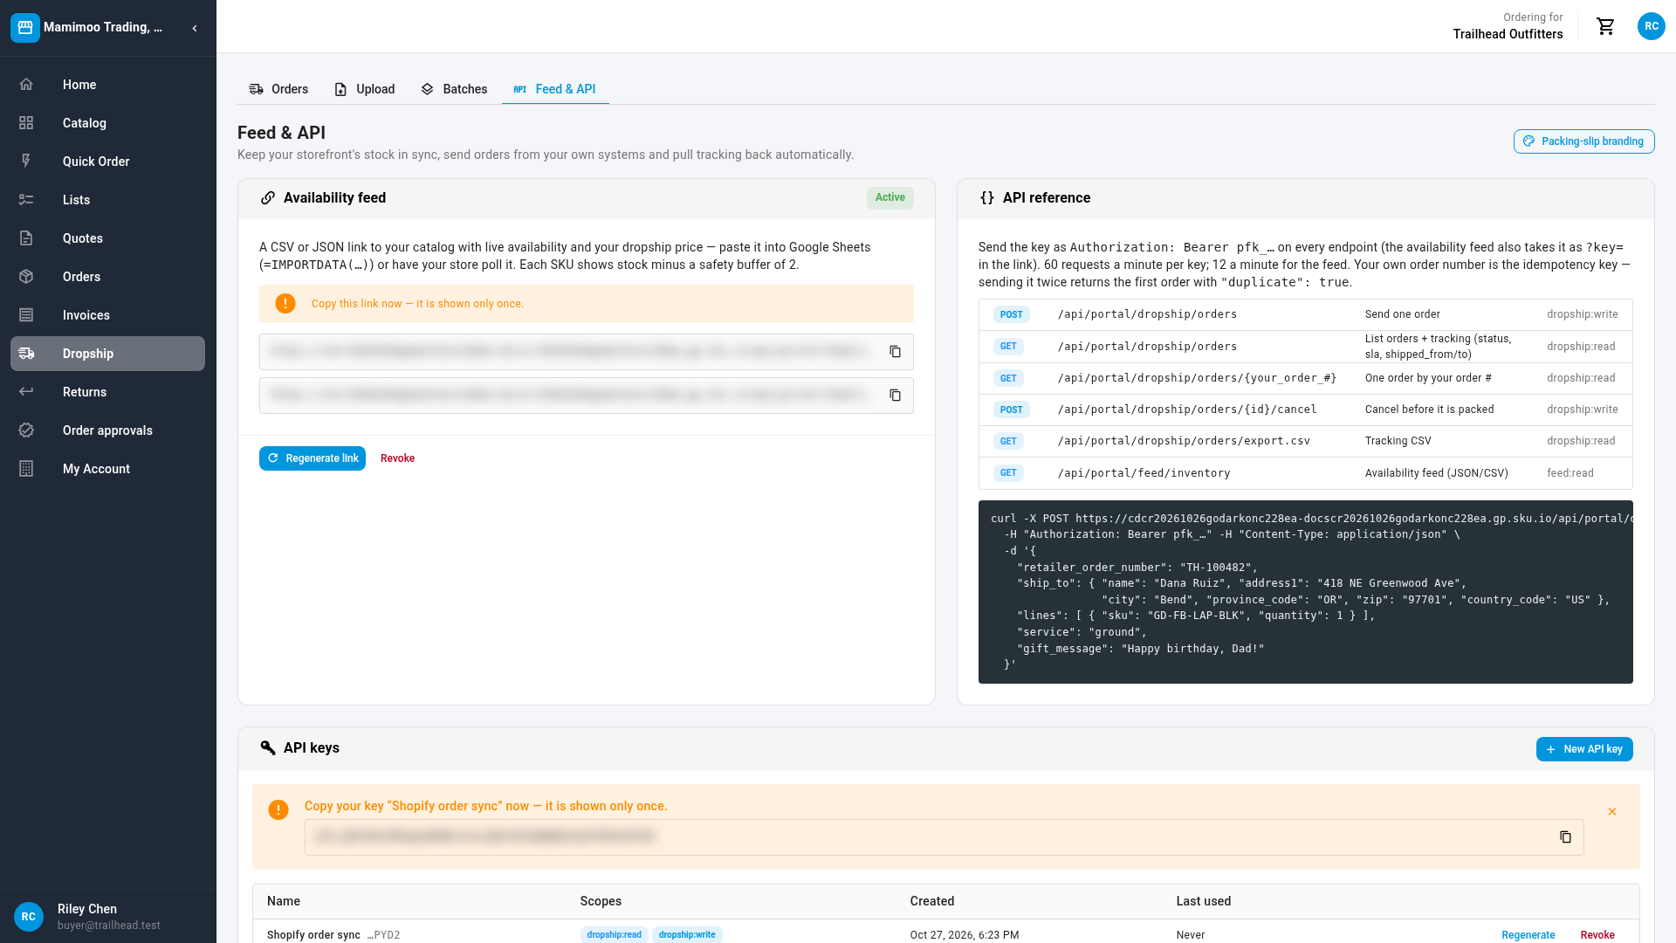Click the dropship:read scope chip
The width and height of the screenshot is (1676, 943).
pyautogui.click(x=614, y=935)
